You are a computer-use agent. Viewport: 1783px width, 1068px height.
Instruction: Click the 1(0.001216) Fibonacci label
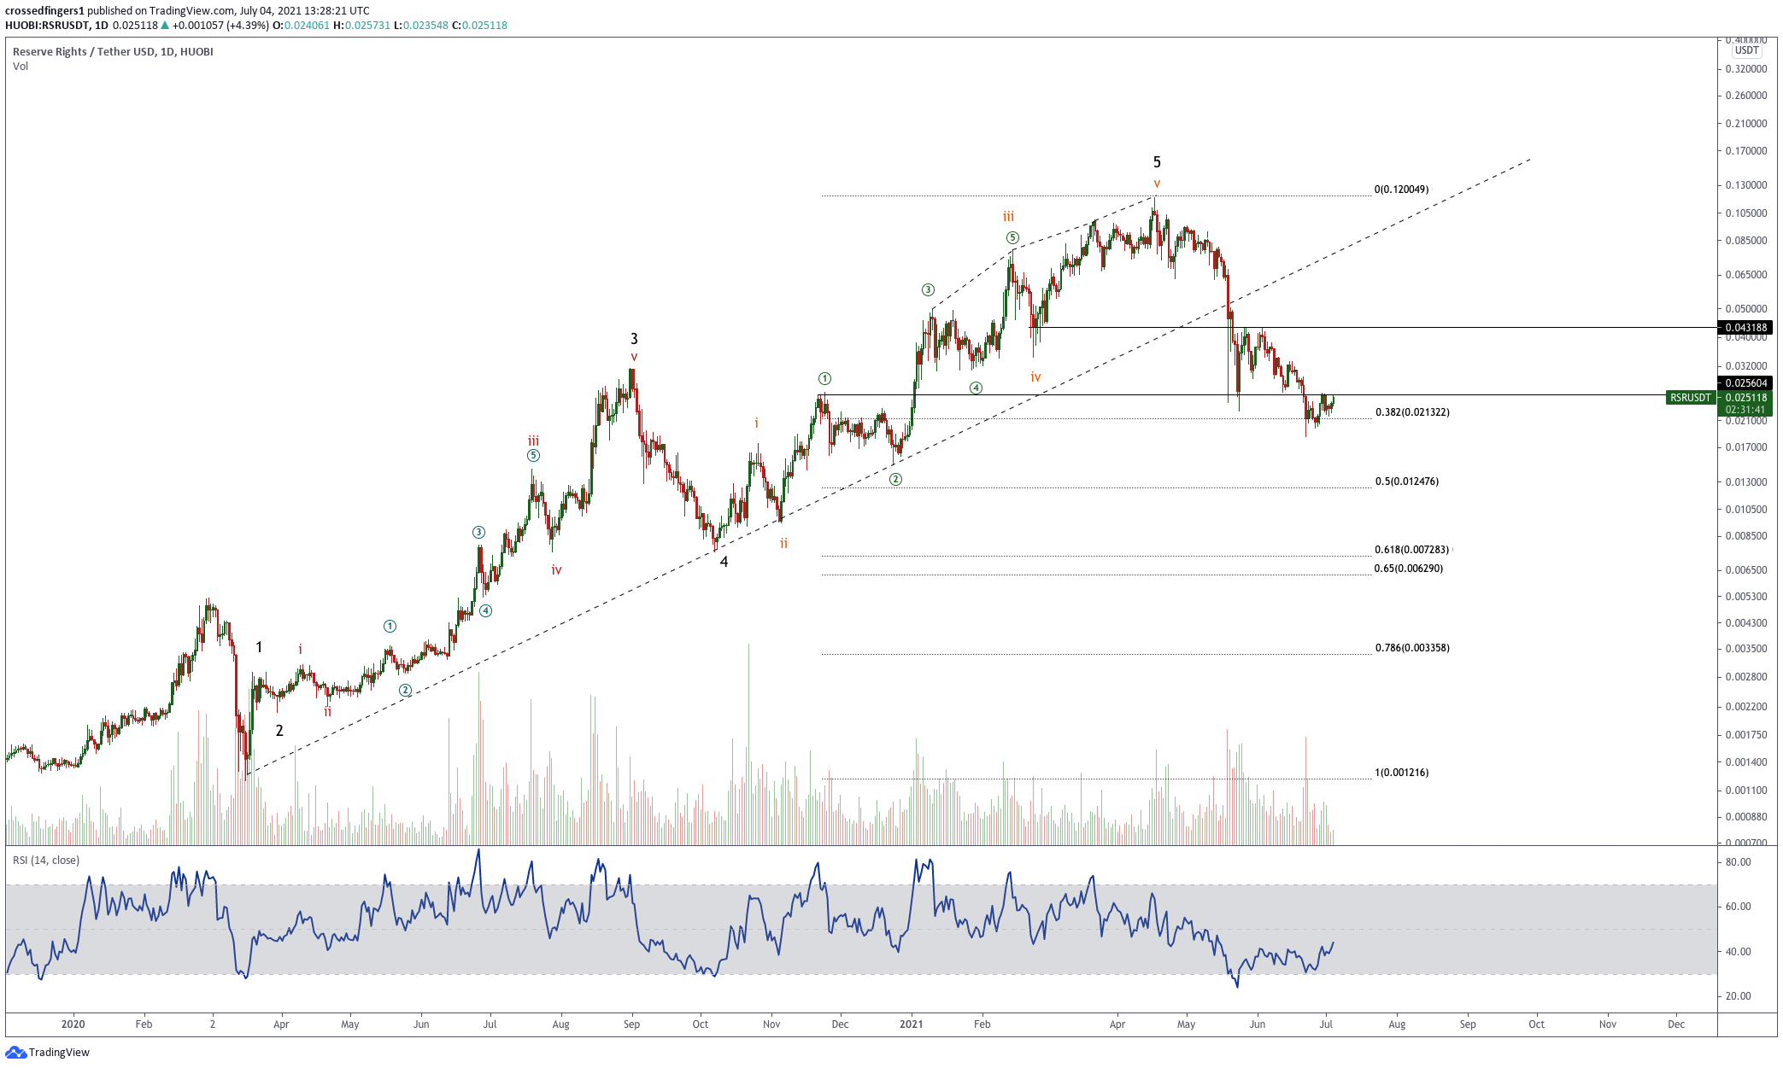point(1401,773)
